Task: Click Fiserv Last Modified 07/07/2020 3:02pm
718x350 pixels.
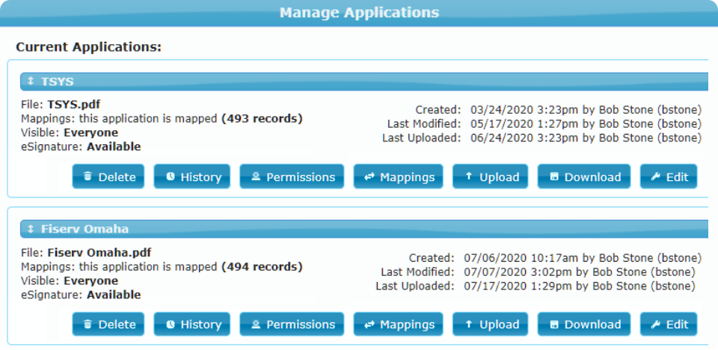Action: coord(518,272)
